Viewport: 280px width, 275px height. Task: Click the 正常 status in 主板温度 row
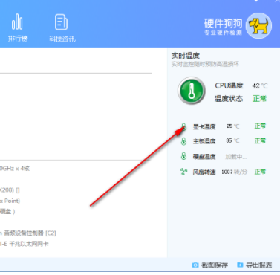260,140
